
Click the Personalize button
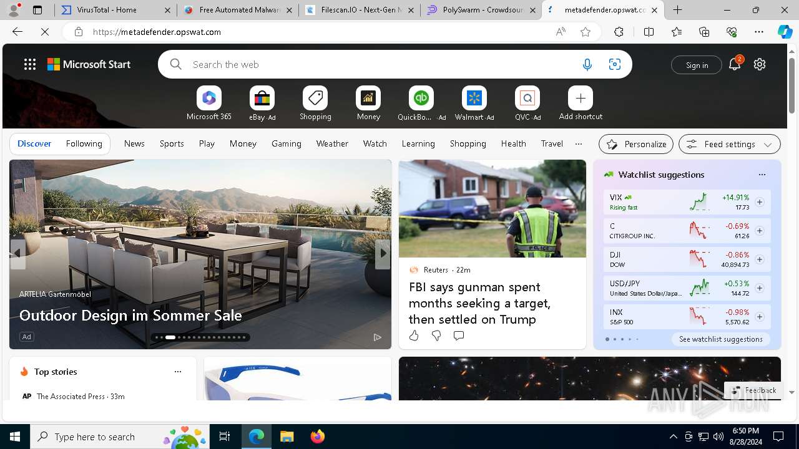[636, 144]
